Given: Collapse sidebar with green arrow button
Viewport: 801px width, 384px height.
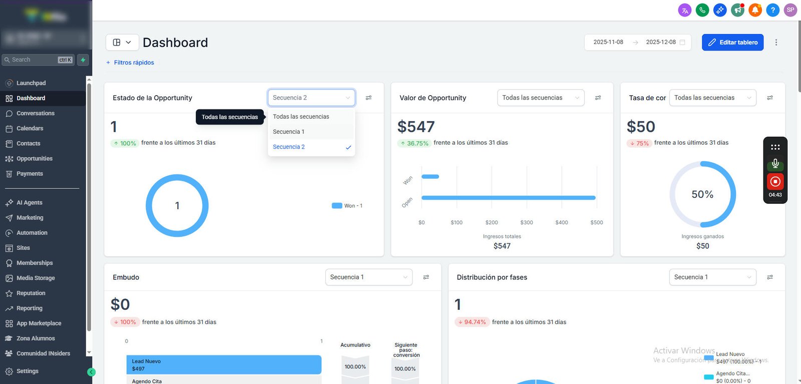Looking at the screenshot, I should (91, 372).
